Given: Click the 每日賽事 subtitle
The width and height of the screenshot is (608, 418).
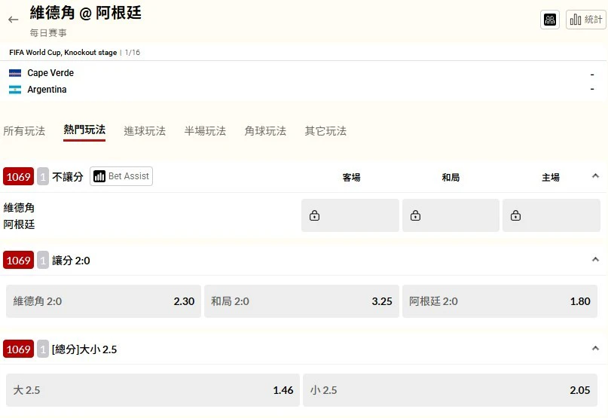Looking at the screenshot, I should [x=48, y=33].
